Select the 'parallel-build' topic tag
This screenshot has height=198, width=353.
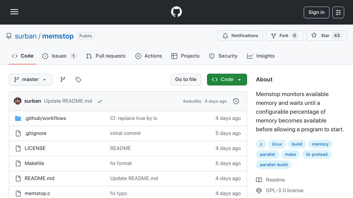[x=274, y=165]
